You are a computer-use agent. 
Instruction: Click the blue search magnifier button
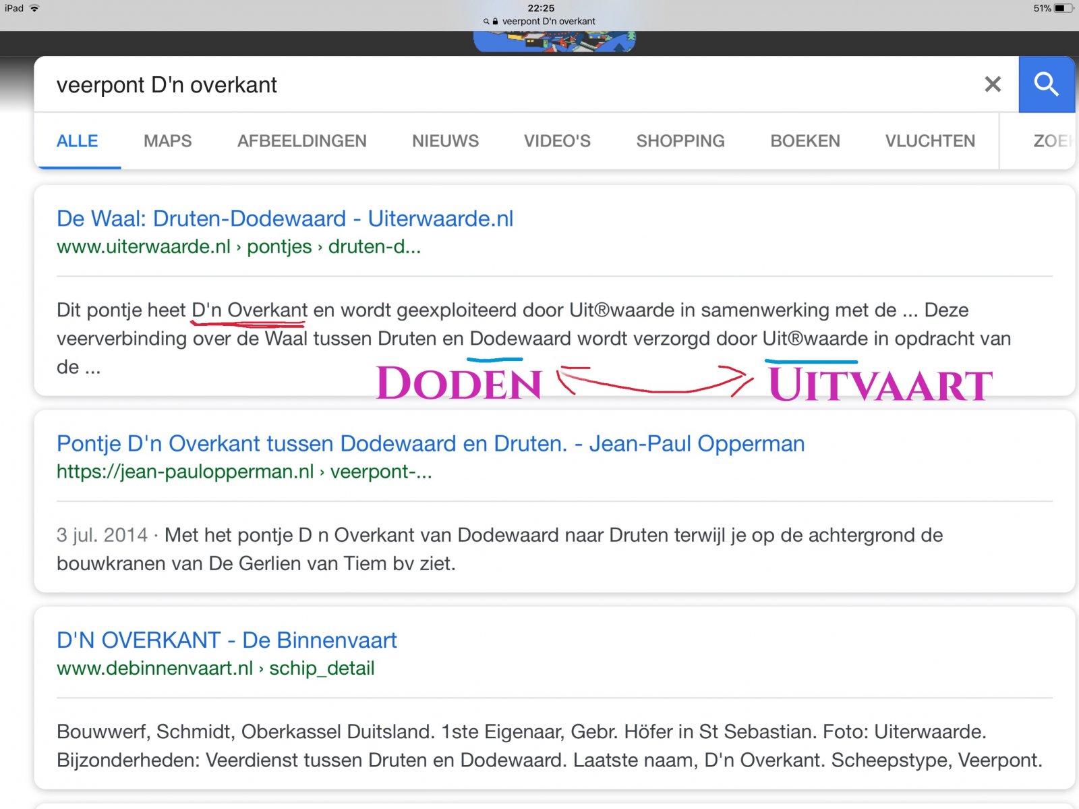[x=1047, y=84]
